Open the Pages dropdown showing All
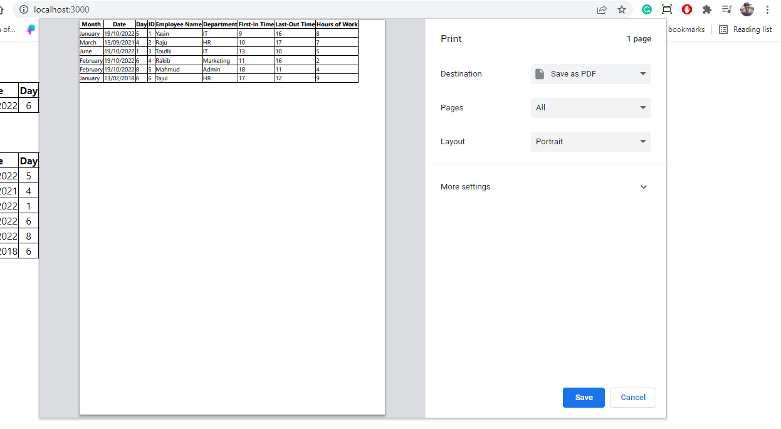 590,107
